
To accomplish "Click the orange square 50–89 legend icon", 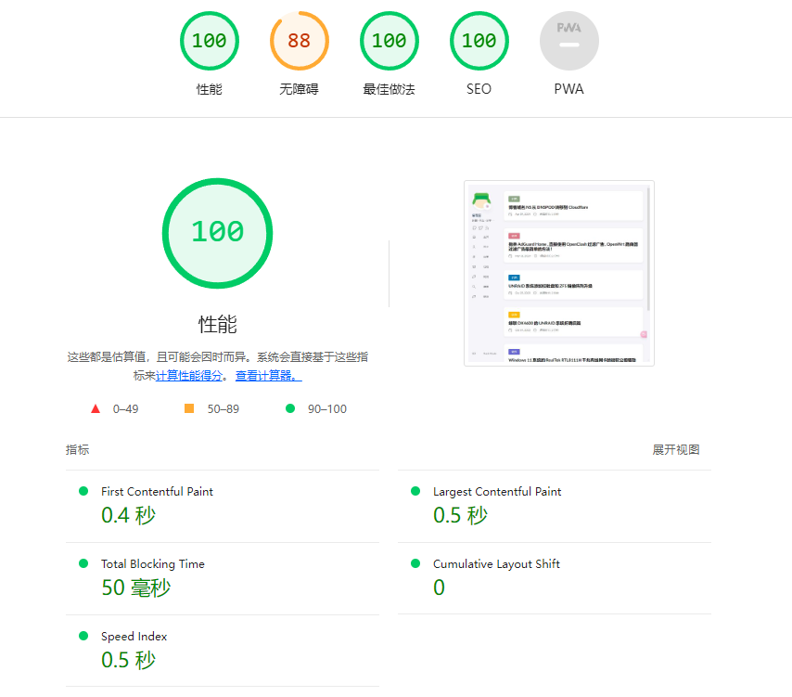I will click(189, 408).
